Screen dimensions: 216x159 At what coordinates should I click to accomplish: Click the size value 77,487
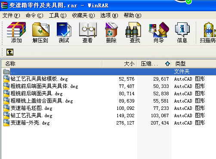(x=127, y=86)
